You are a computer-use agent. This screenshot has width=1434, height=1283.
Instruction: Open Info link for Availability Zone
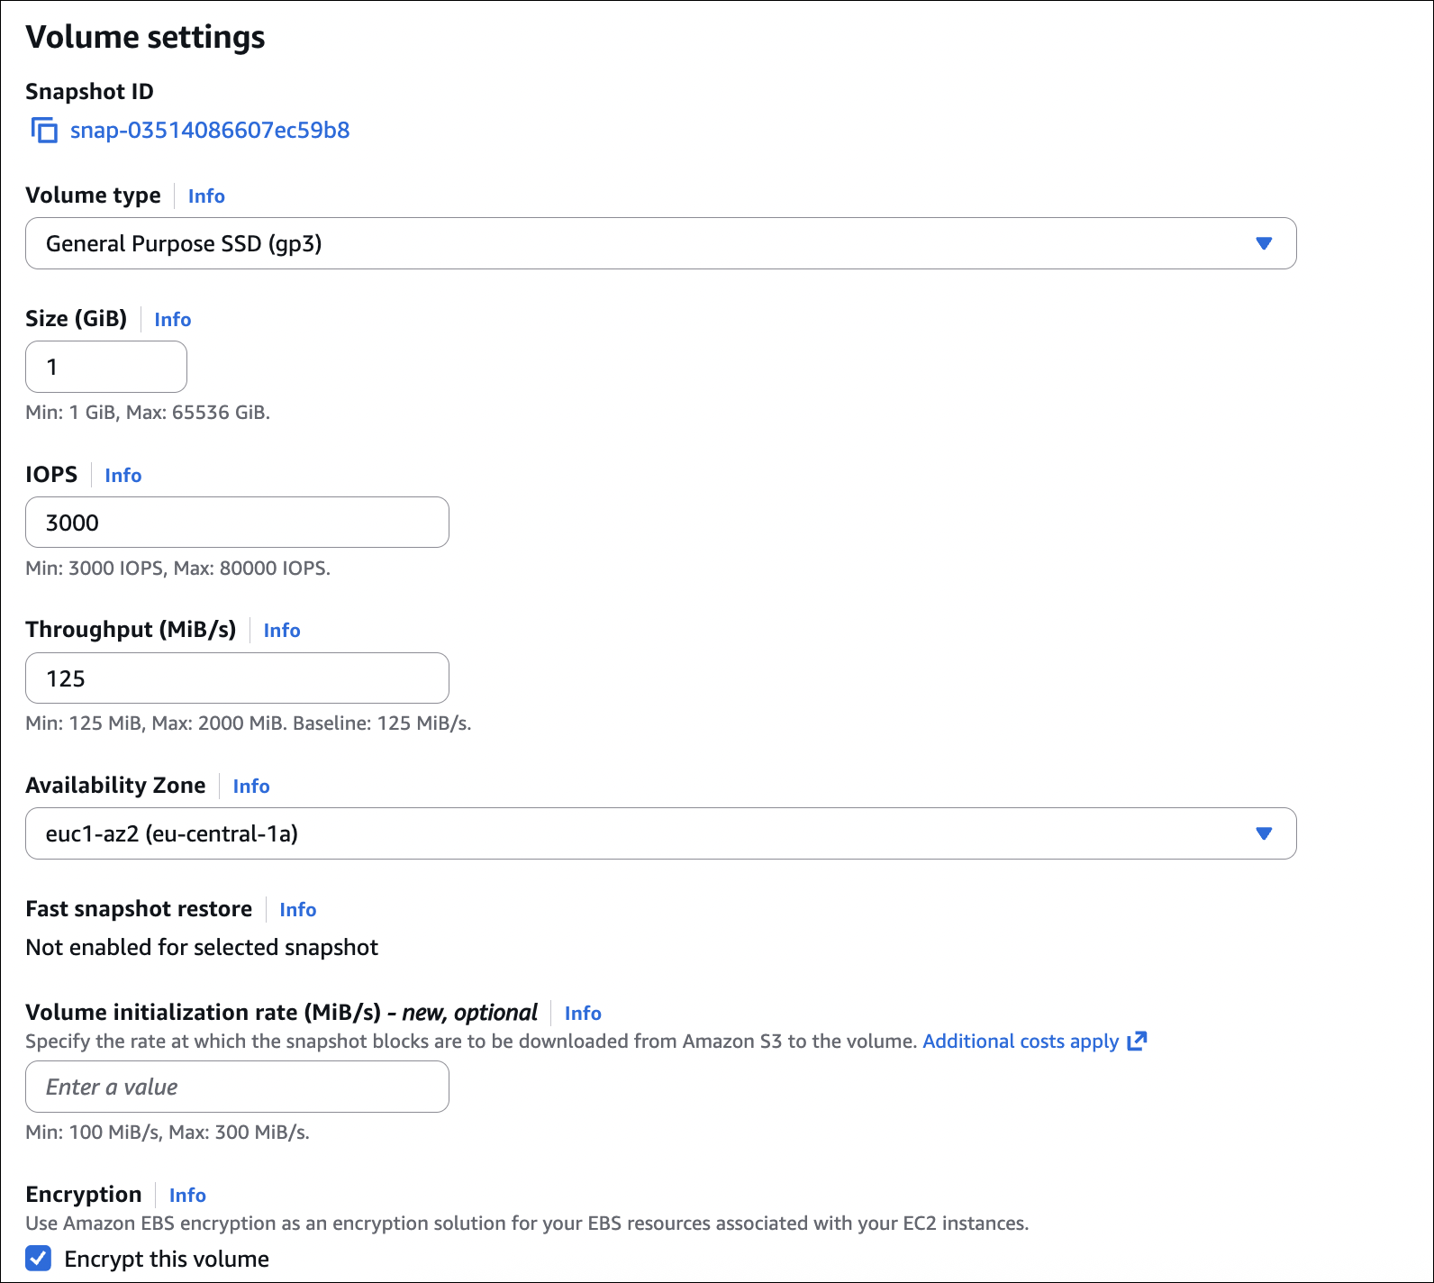tap(251, 787)
